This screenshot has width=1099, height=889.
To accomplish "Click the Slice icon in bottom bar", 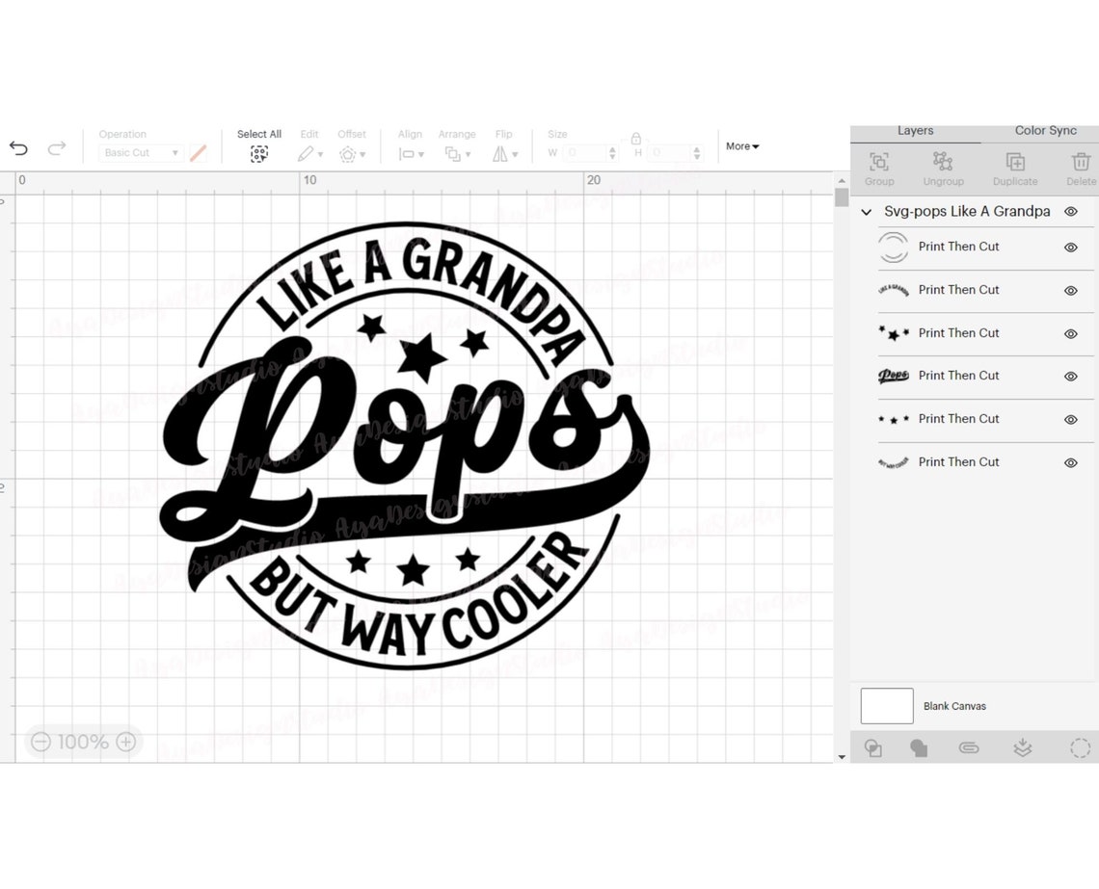I will (873, 748).
